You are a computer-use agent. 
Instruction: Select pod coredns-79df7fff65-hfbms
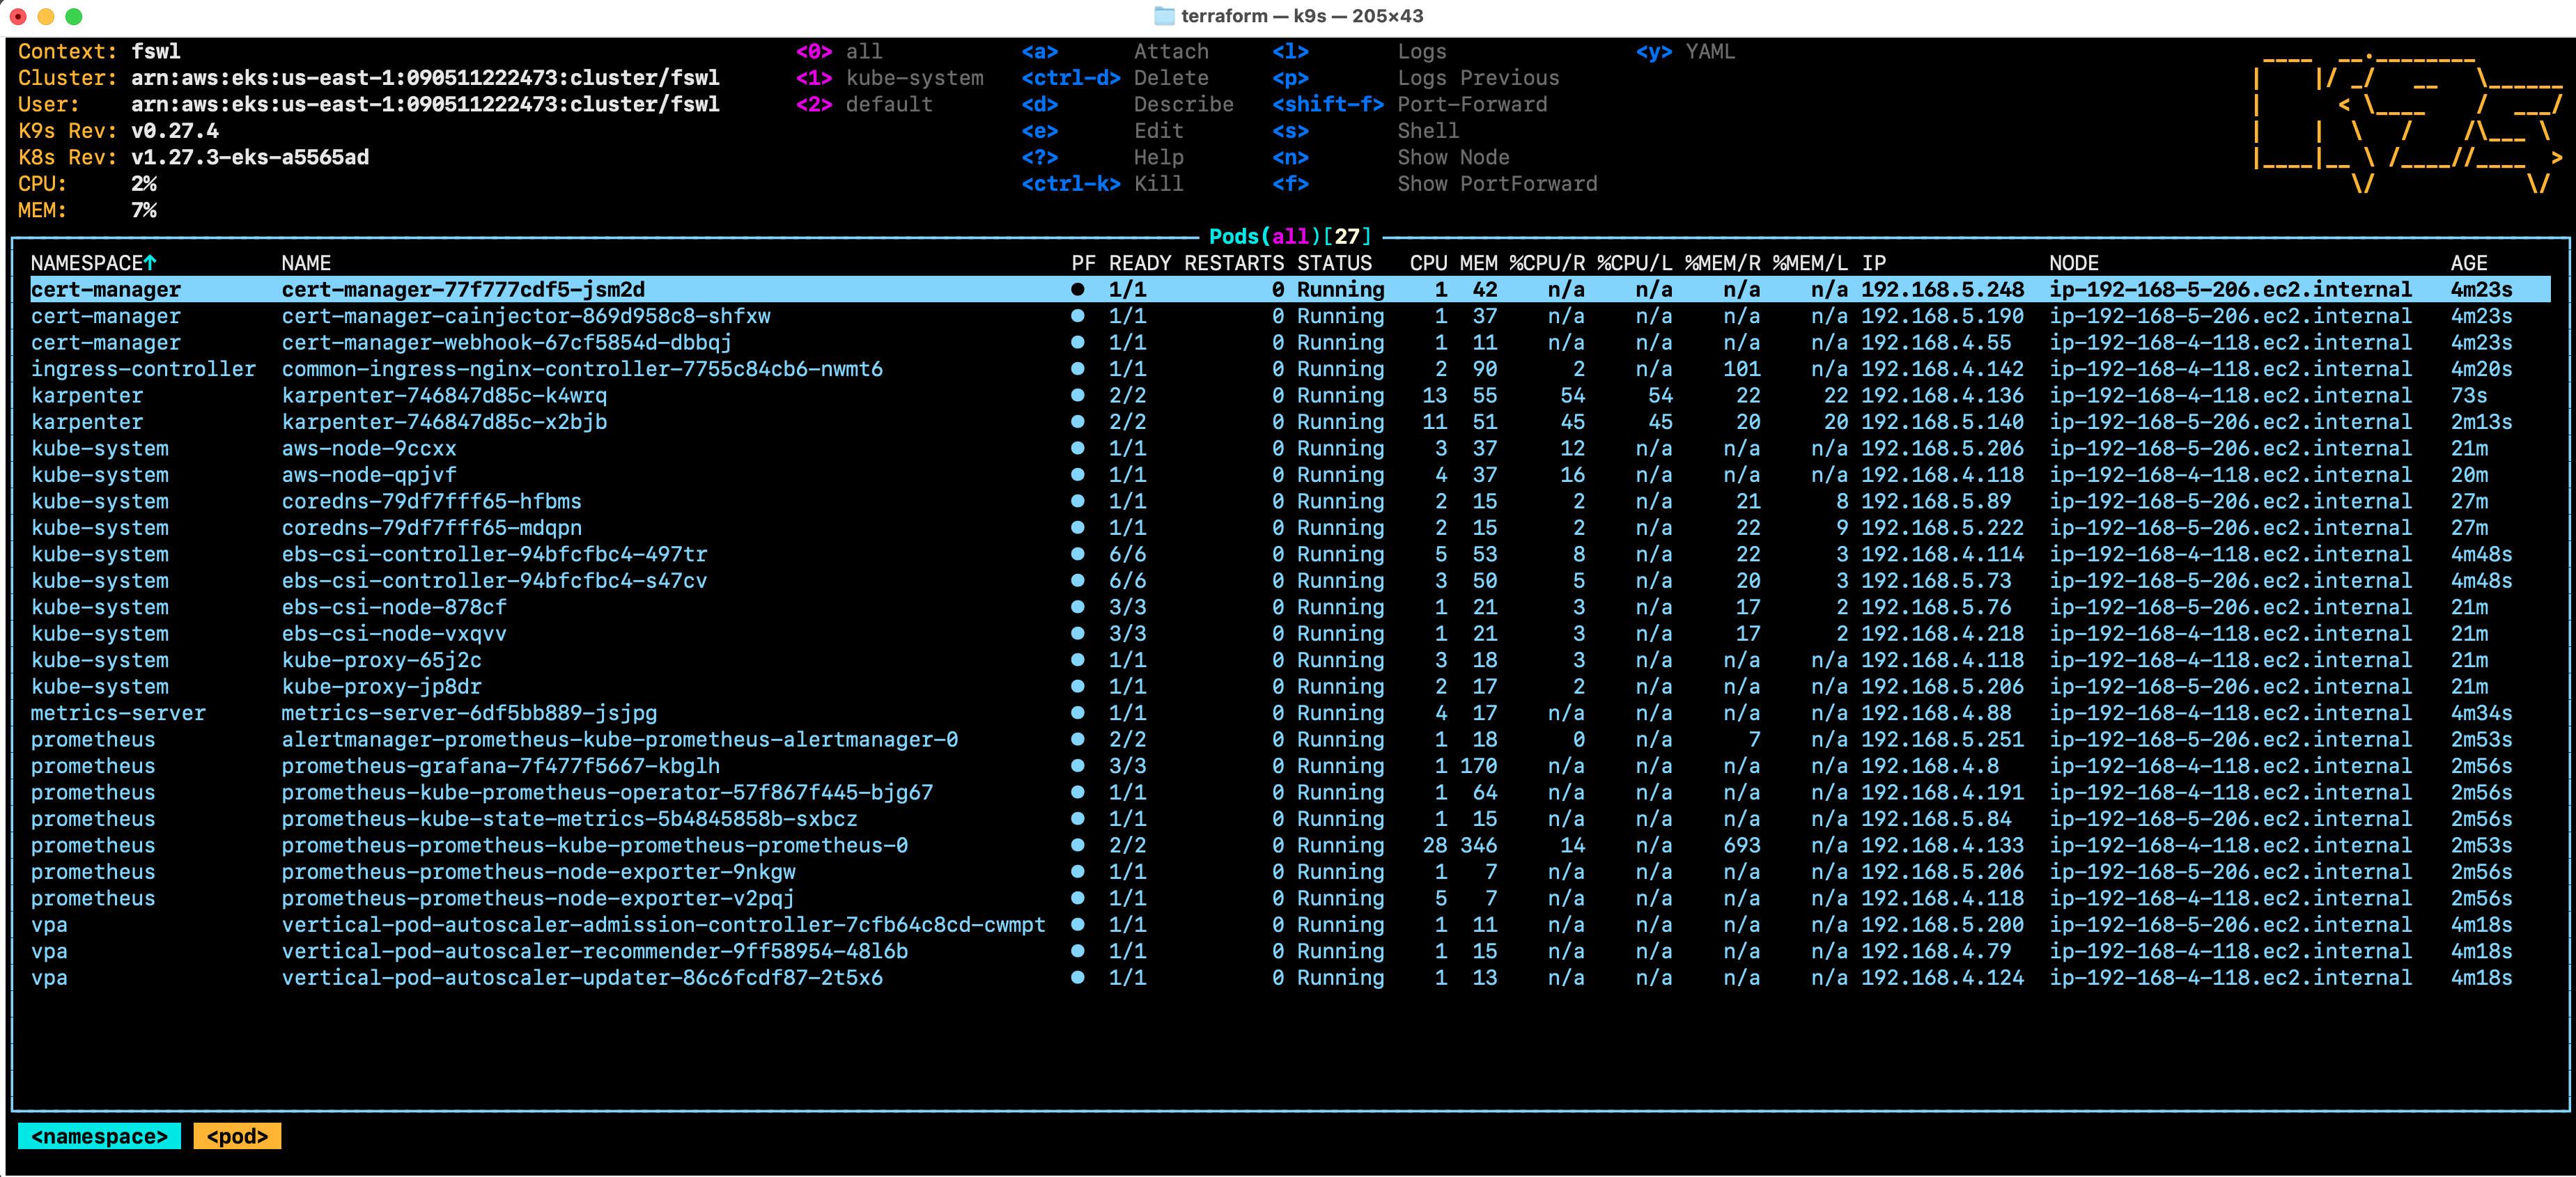(x=1290, y=501)
